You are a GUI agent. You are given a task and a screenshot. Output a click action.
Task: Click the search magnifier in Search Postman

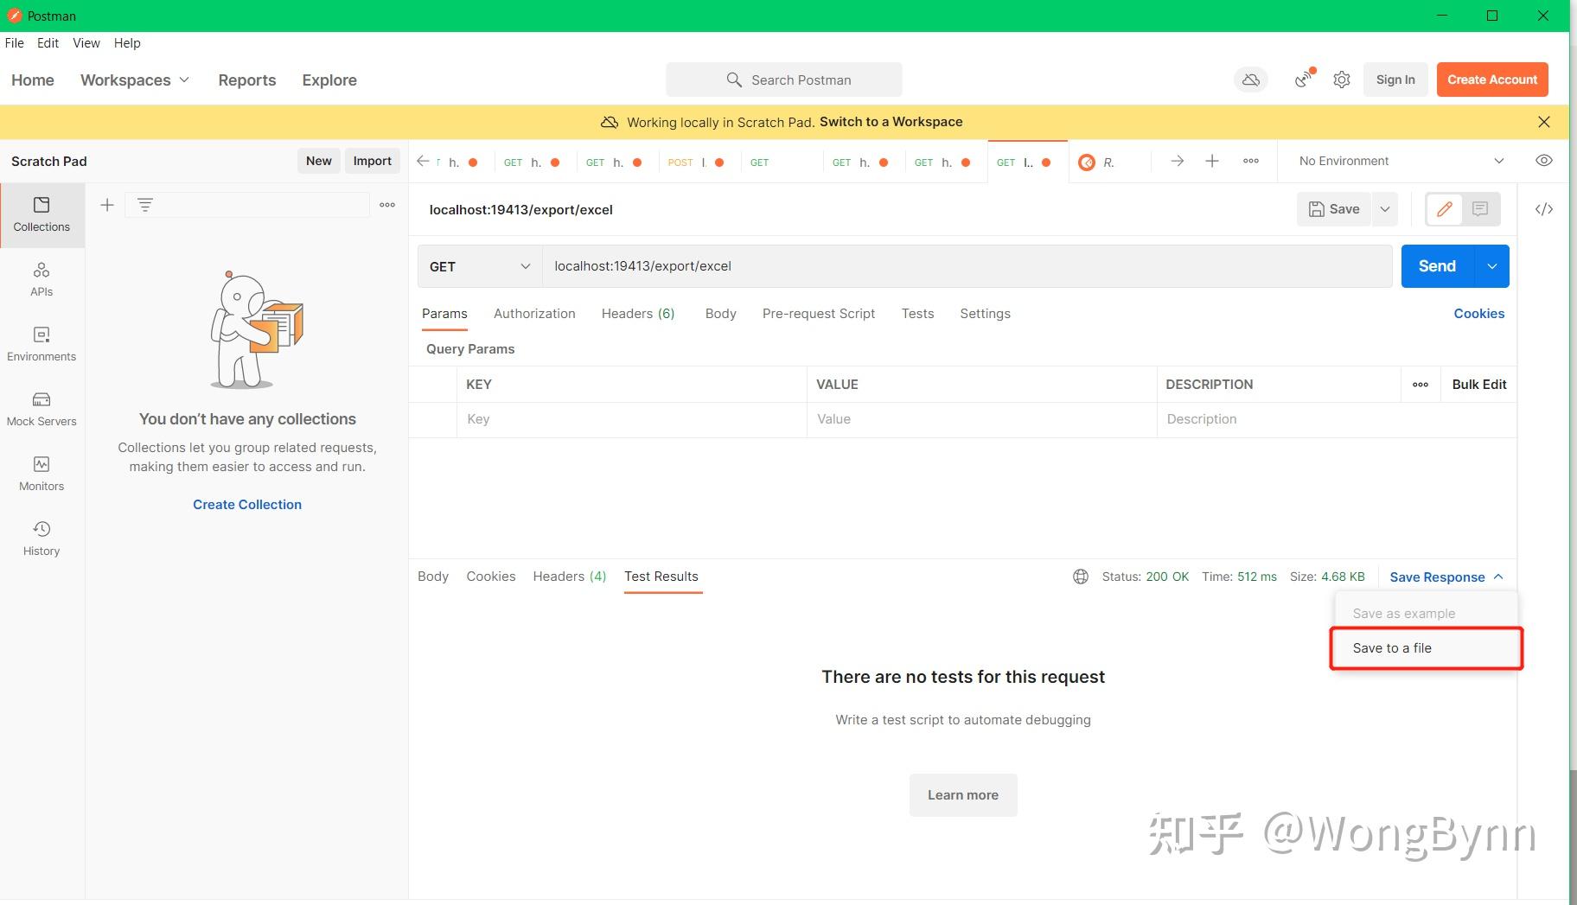pyautogui.click(x=734, y=80)
